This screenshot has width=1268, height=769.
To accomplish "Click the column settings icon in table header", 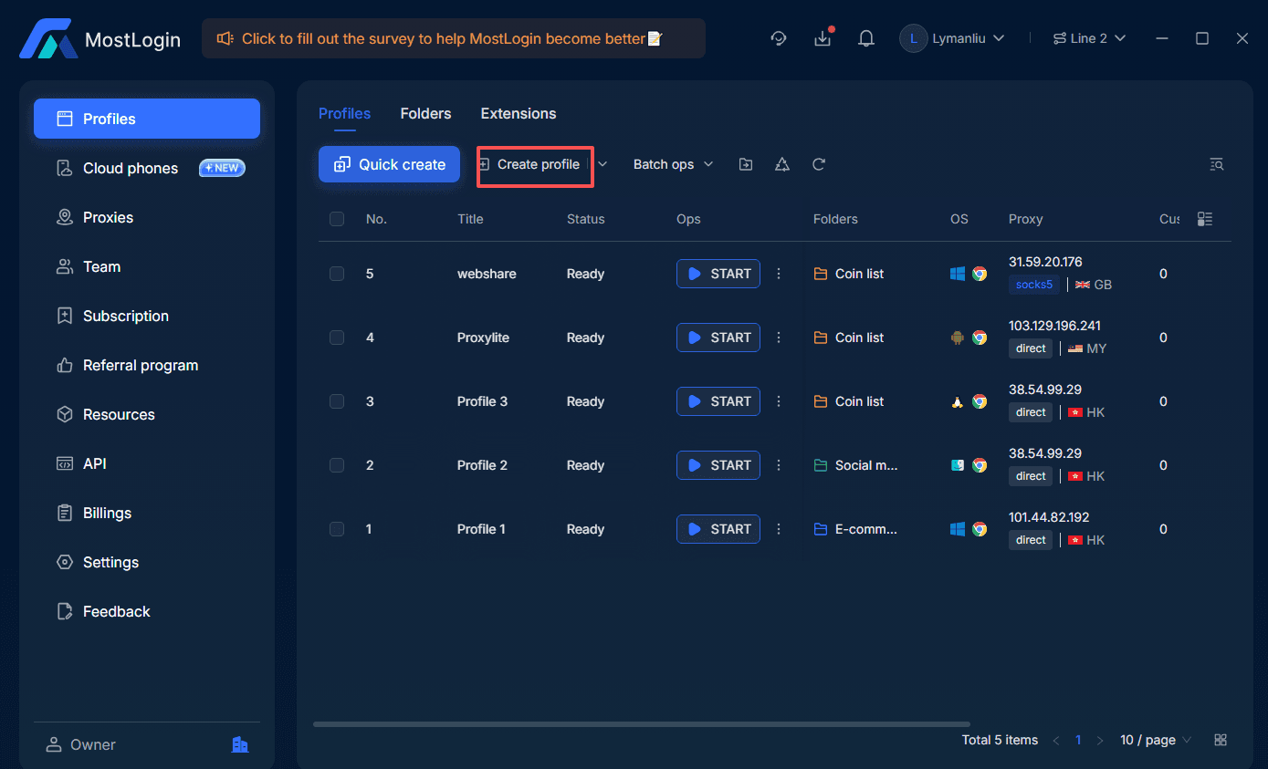I will coord(1205,219).
